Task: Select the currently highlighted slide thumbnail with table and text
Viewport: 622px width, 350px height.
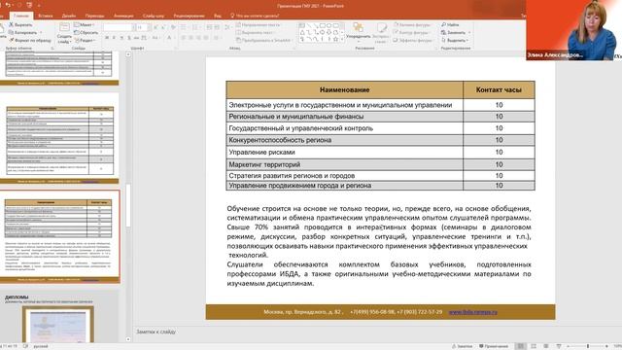Action: (59, 236)
